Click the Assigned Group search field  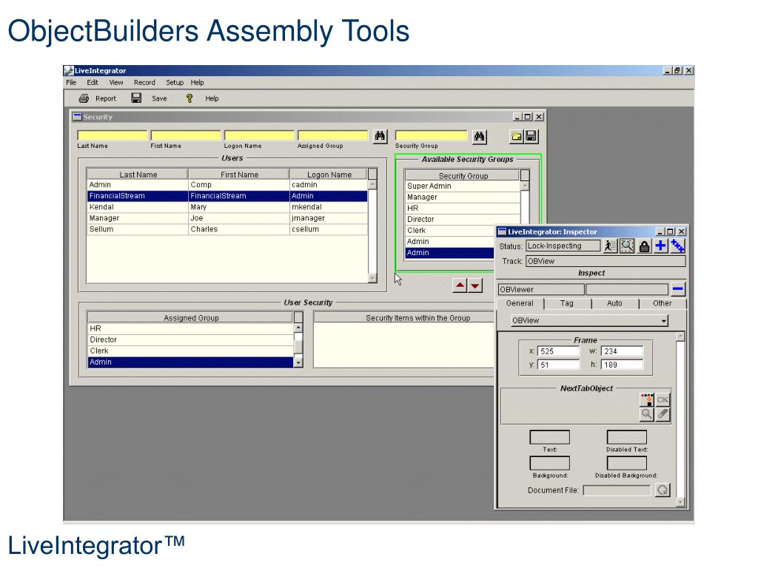coord(332,135)
